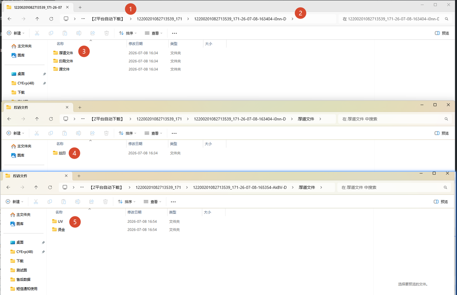Image resolution: width=457 pixels, height=295 pixels.
Task: Open CYErp(48) in sidebar of UV window
Action: 22,252
